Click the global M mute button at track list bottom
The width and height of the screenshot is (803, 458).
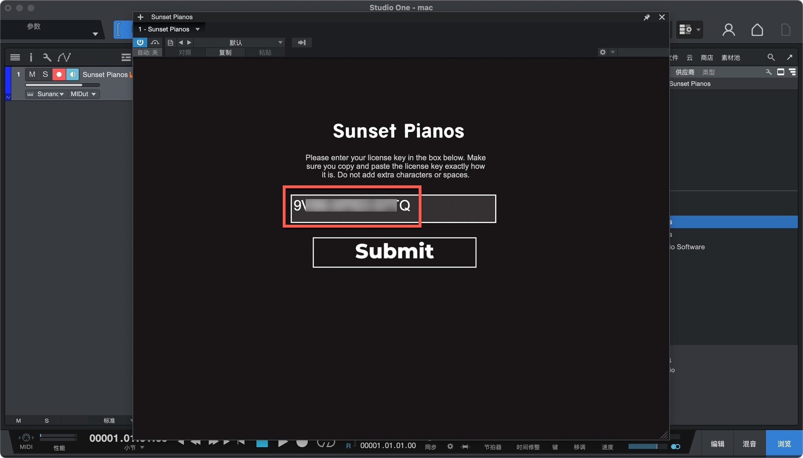pos(18,420)
